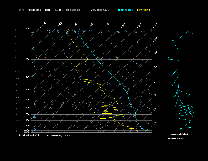Click the 300 pressure level label
This screenshot has height=161, width=208.
(28, 77)
